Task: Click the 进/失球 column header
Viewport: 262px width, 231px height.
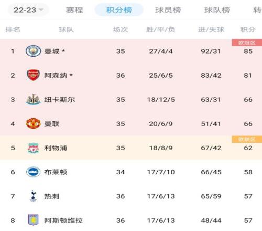Action: click(x=211, y=29)
